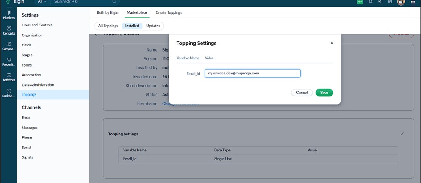Viewport: 421px width, 183px height.
Task: Open Social channel settings
Action: coord(27,148)
